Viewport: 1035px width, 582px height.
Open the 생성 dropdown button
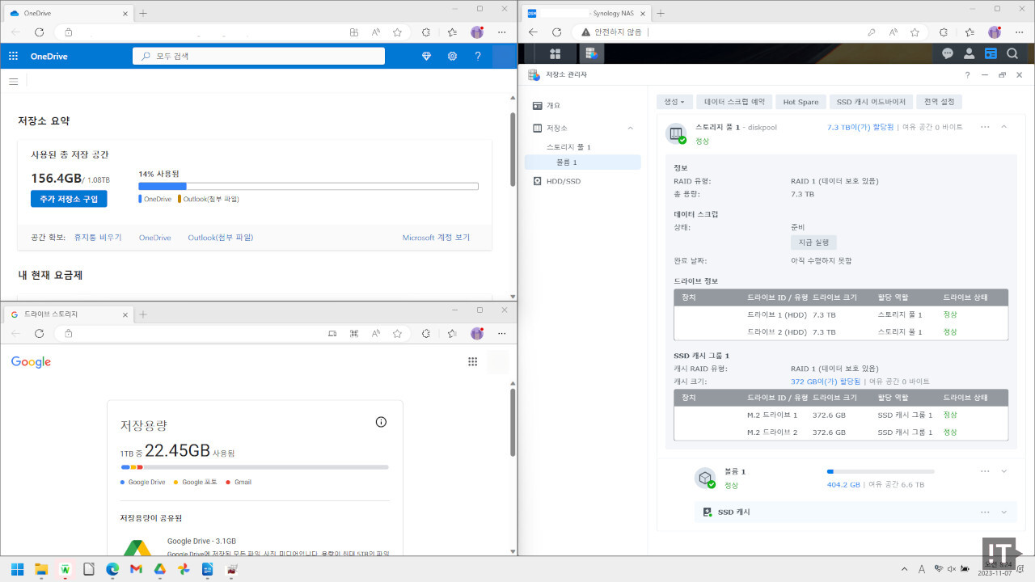click(674, 102)
